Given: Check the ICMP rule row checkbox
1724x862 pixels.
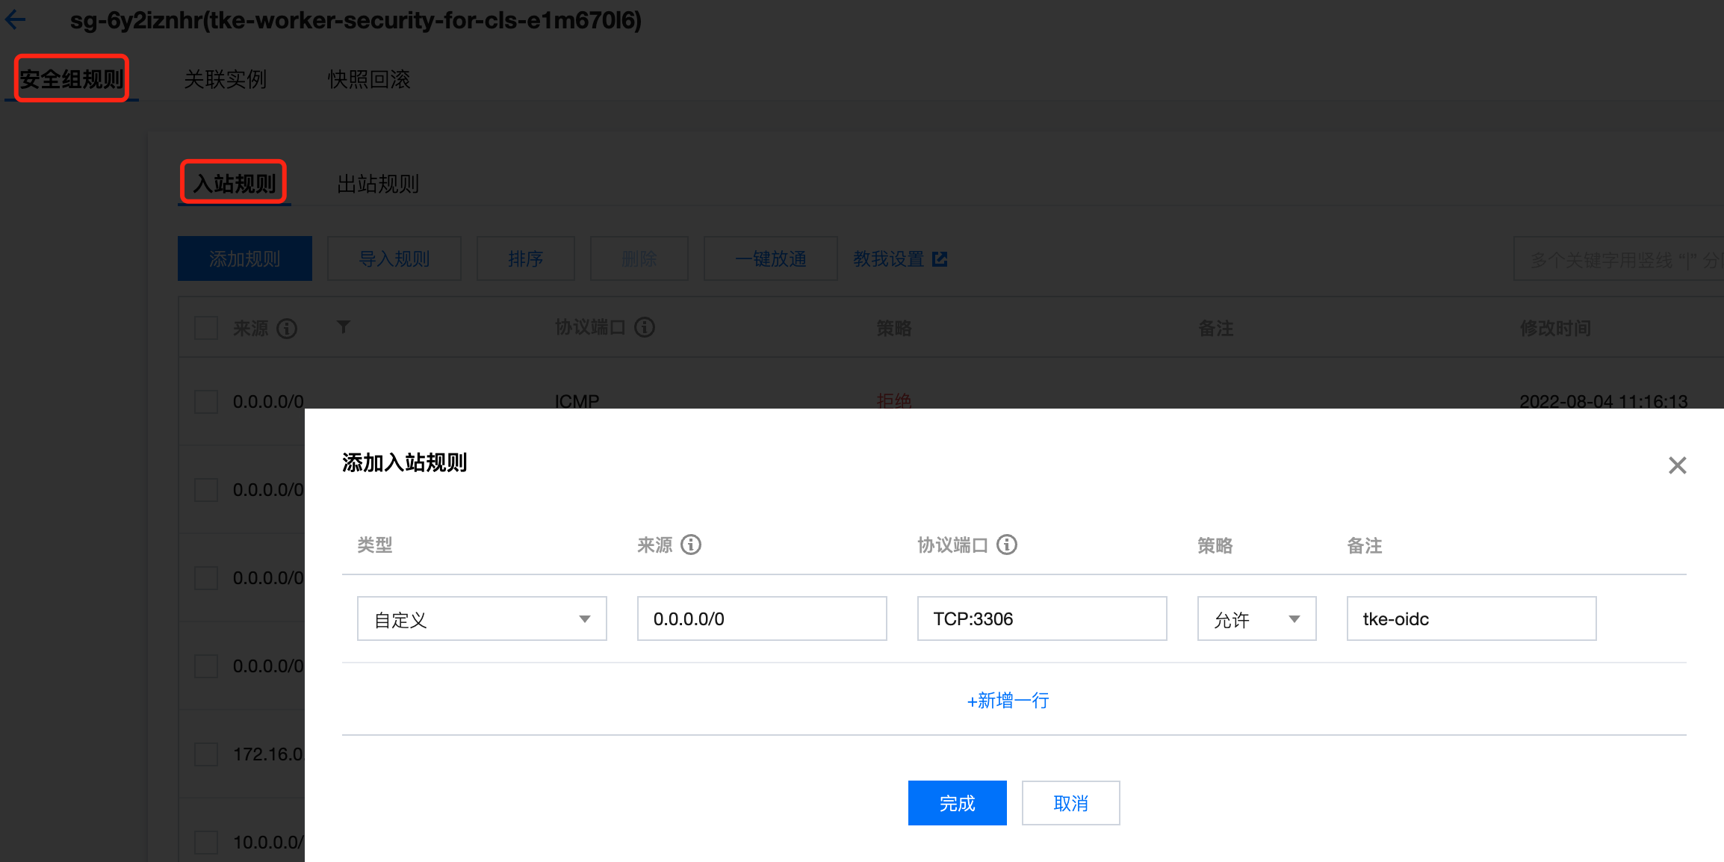Looking at the screenshot, I should click(206, 401).
